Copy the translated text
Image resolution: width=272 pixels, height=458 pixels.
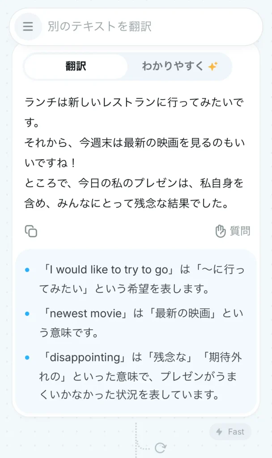click(31, 231)
